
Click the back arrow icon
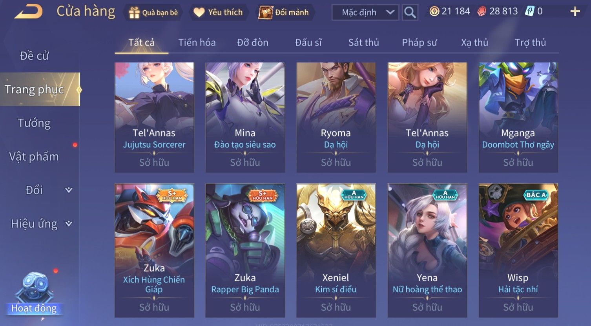28,12
